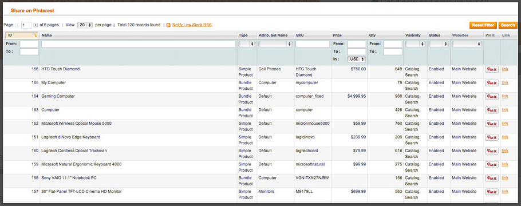Click the price '$239.99'
The image size is (521, 206).
tap(358, 137)
